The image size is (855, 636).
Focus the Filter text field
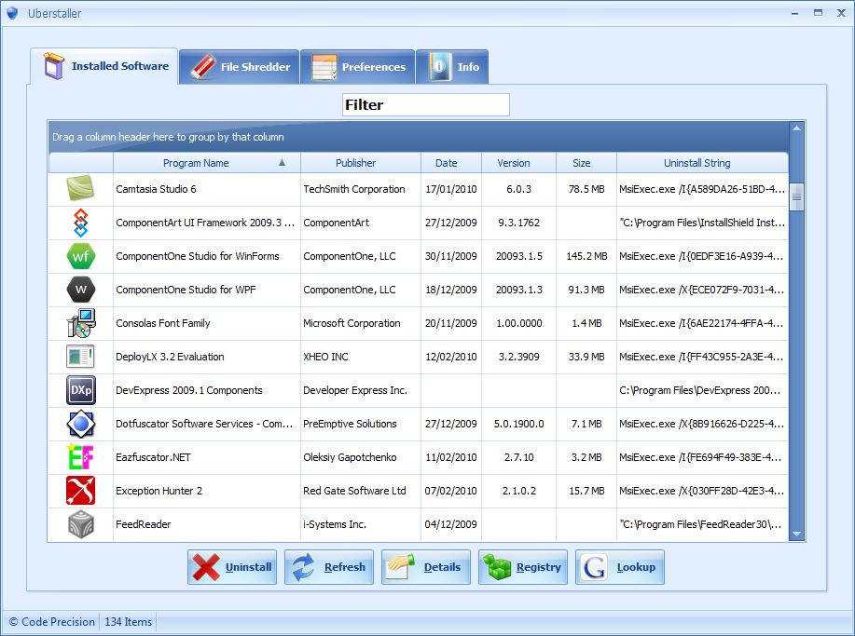[426, 104]
